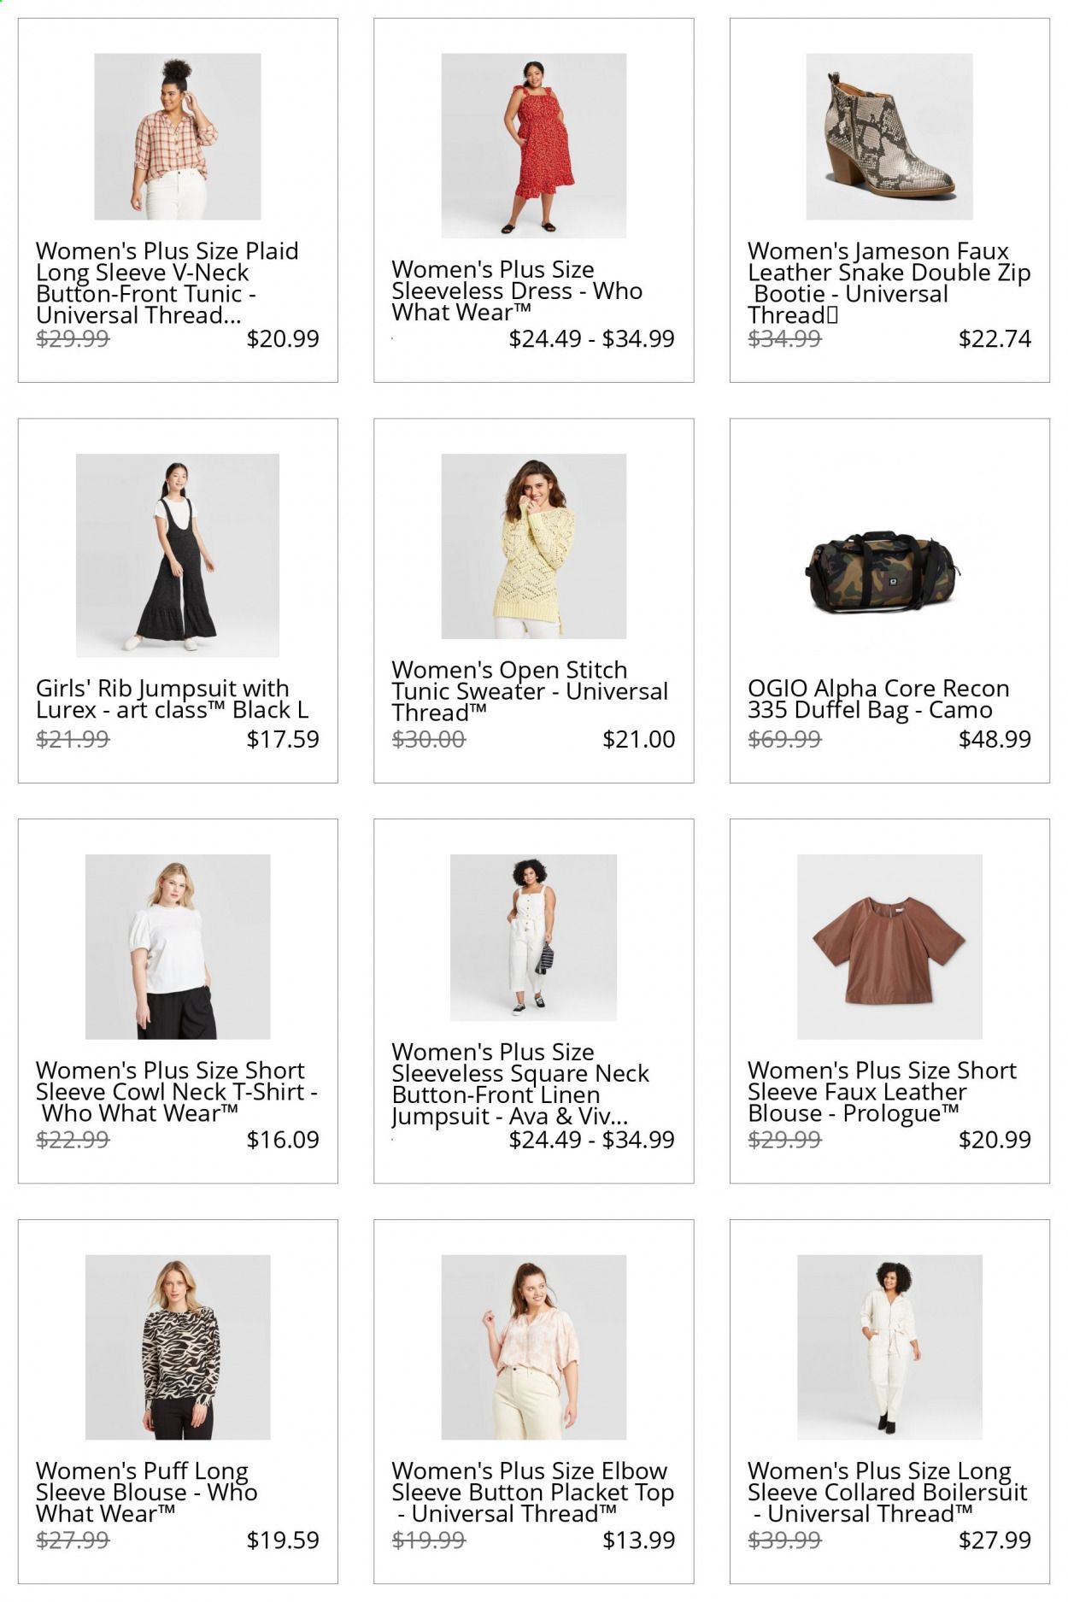
Task: View the snake print bootie image
Action: (889, 137)
